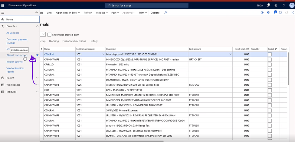
Task: Check Posted box for FX SPOT (TTSI) row
Action: point(270,90)
